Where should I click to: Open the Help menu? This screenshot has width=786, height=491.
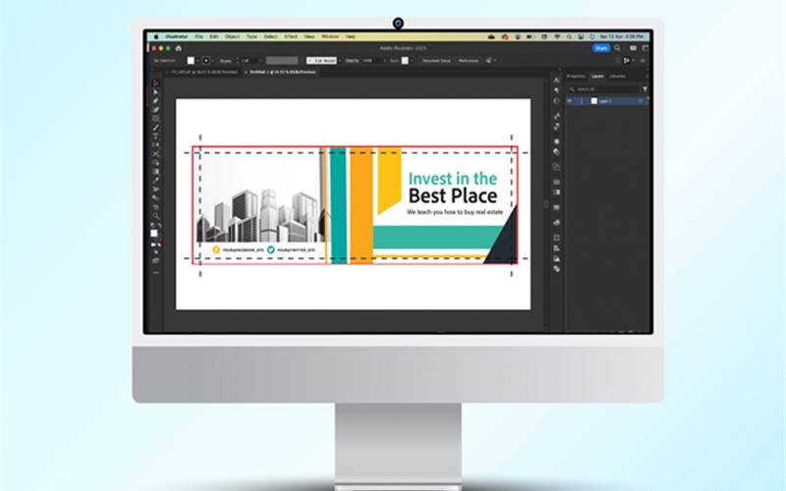[x=351, y=36]
